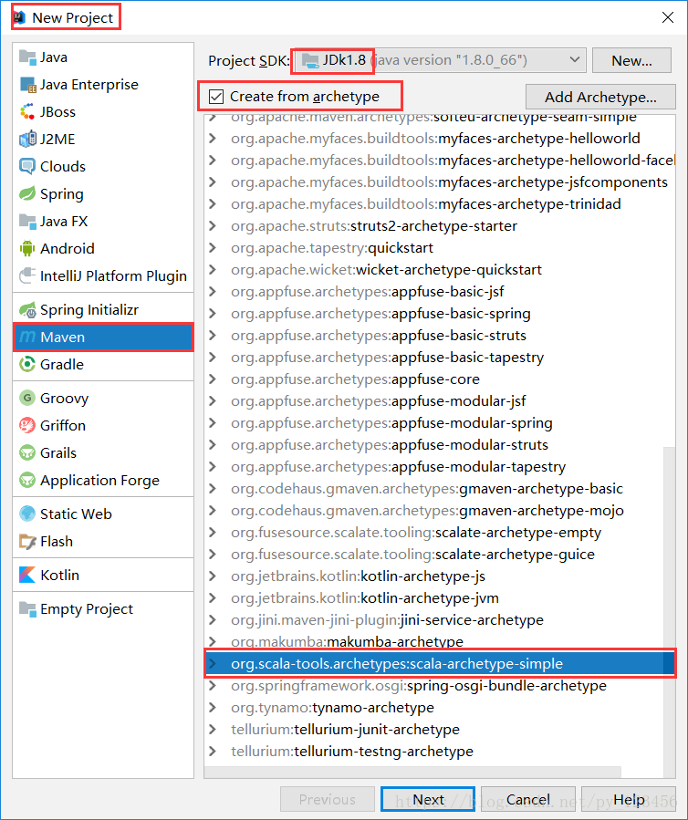
Task: Click the Java FX folder icon
Action: [27, 221]
